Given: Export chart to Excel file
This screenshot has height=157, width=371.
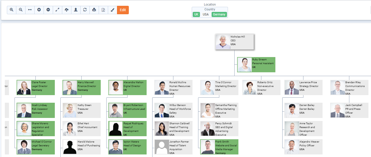Looking at the screenshot, I should tap(103, 10).
